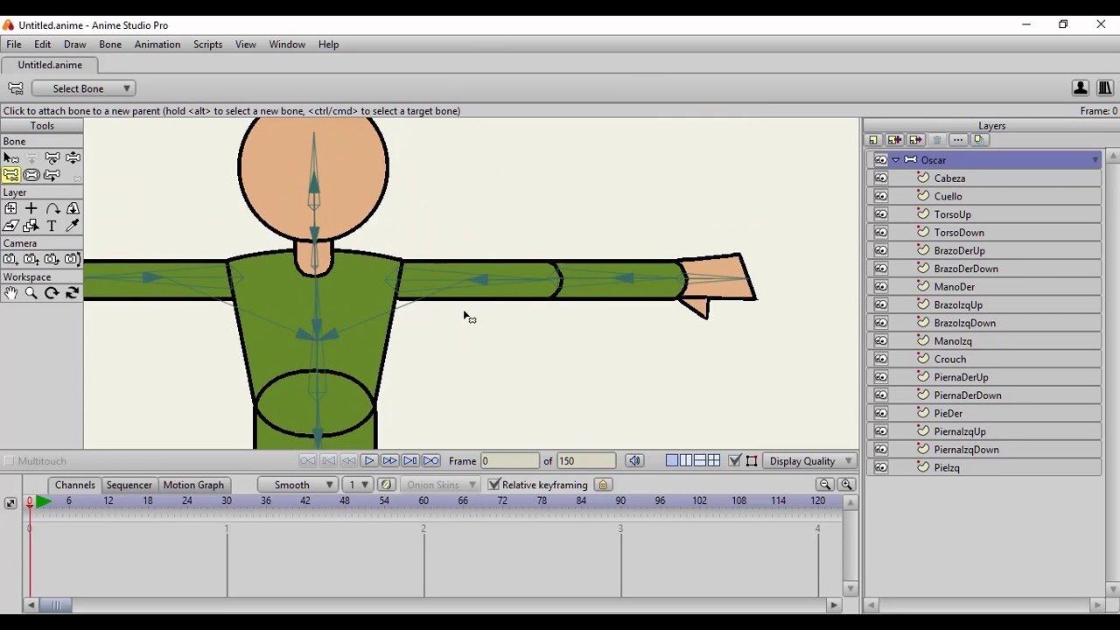The height and width of the screenshot is (630, 1120).
Task: Select the Zoom Camera tool
Action: point(31,259)
